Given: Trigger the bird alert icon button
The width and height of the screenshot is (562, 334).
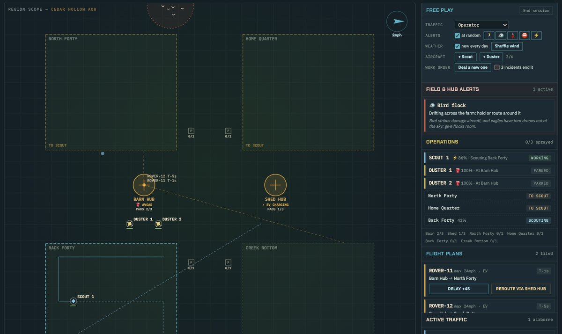Looking at the screenshot, I should (x=501, y=35).
